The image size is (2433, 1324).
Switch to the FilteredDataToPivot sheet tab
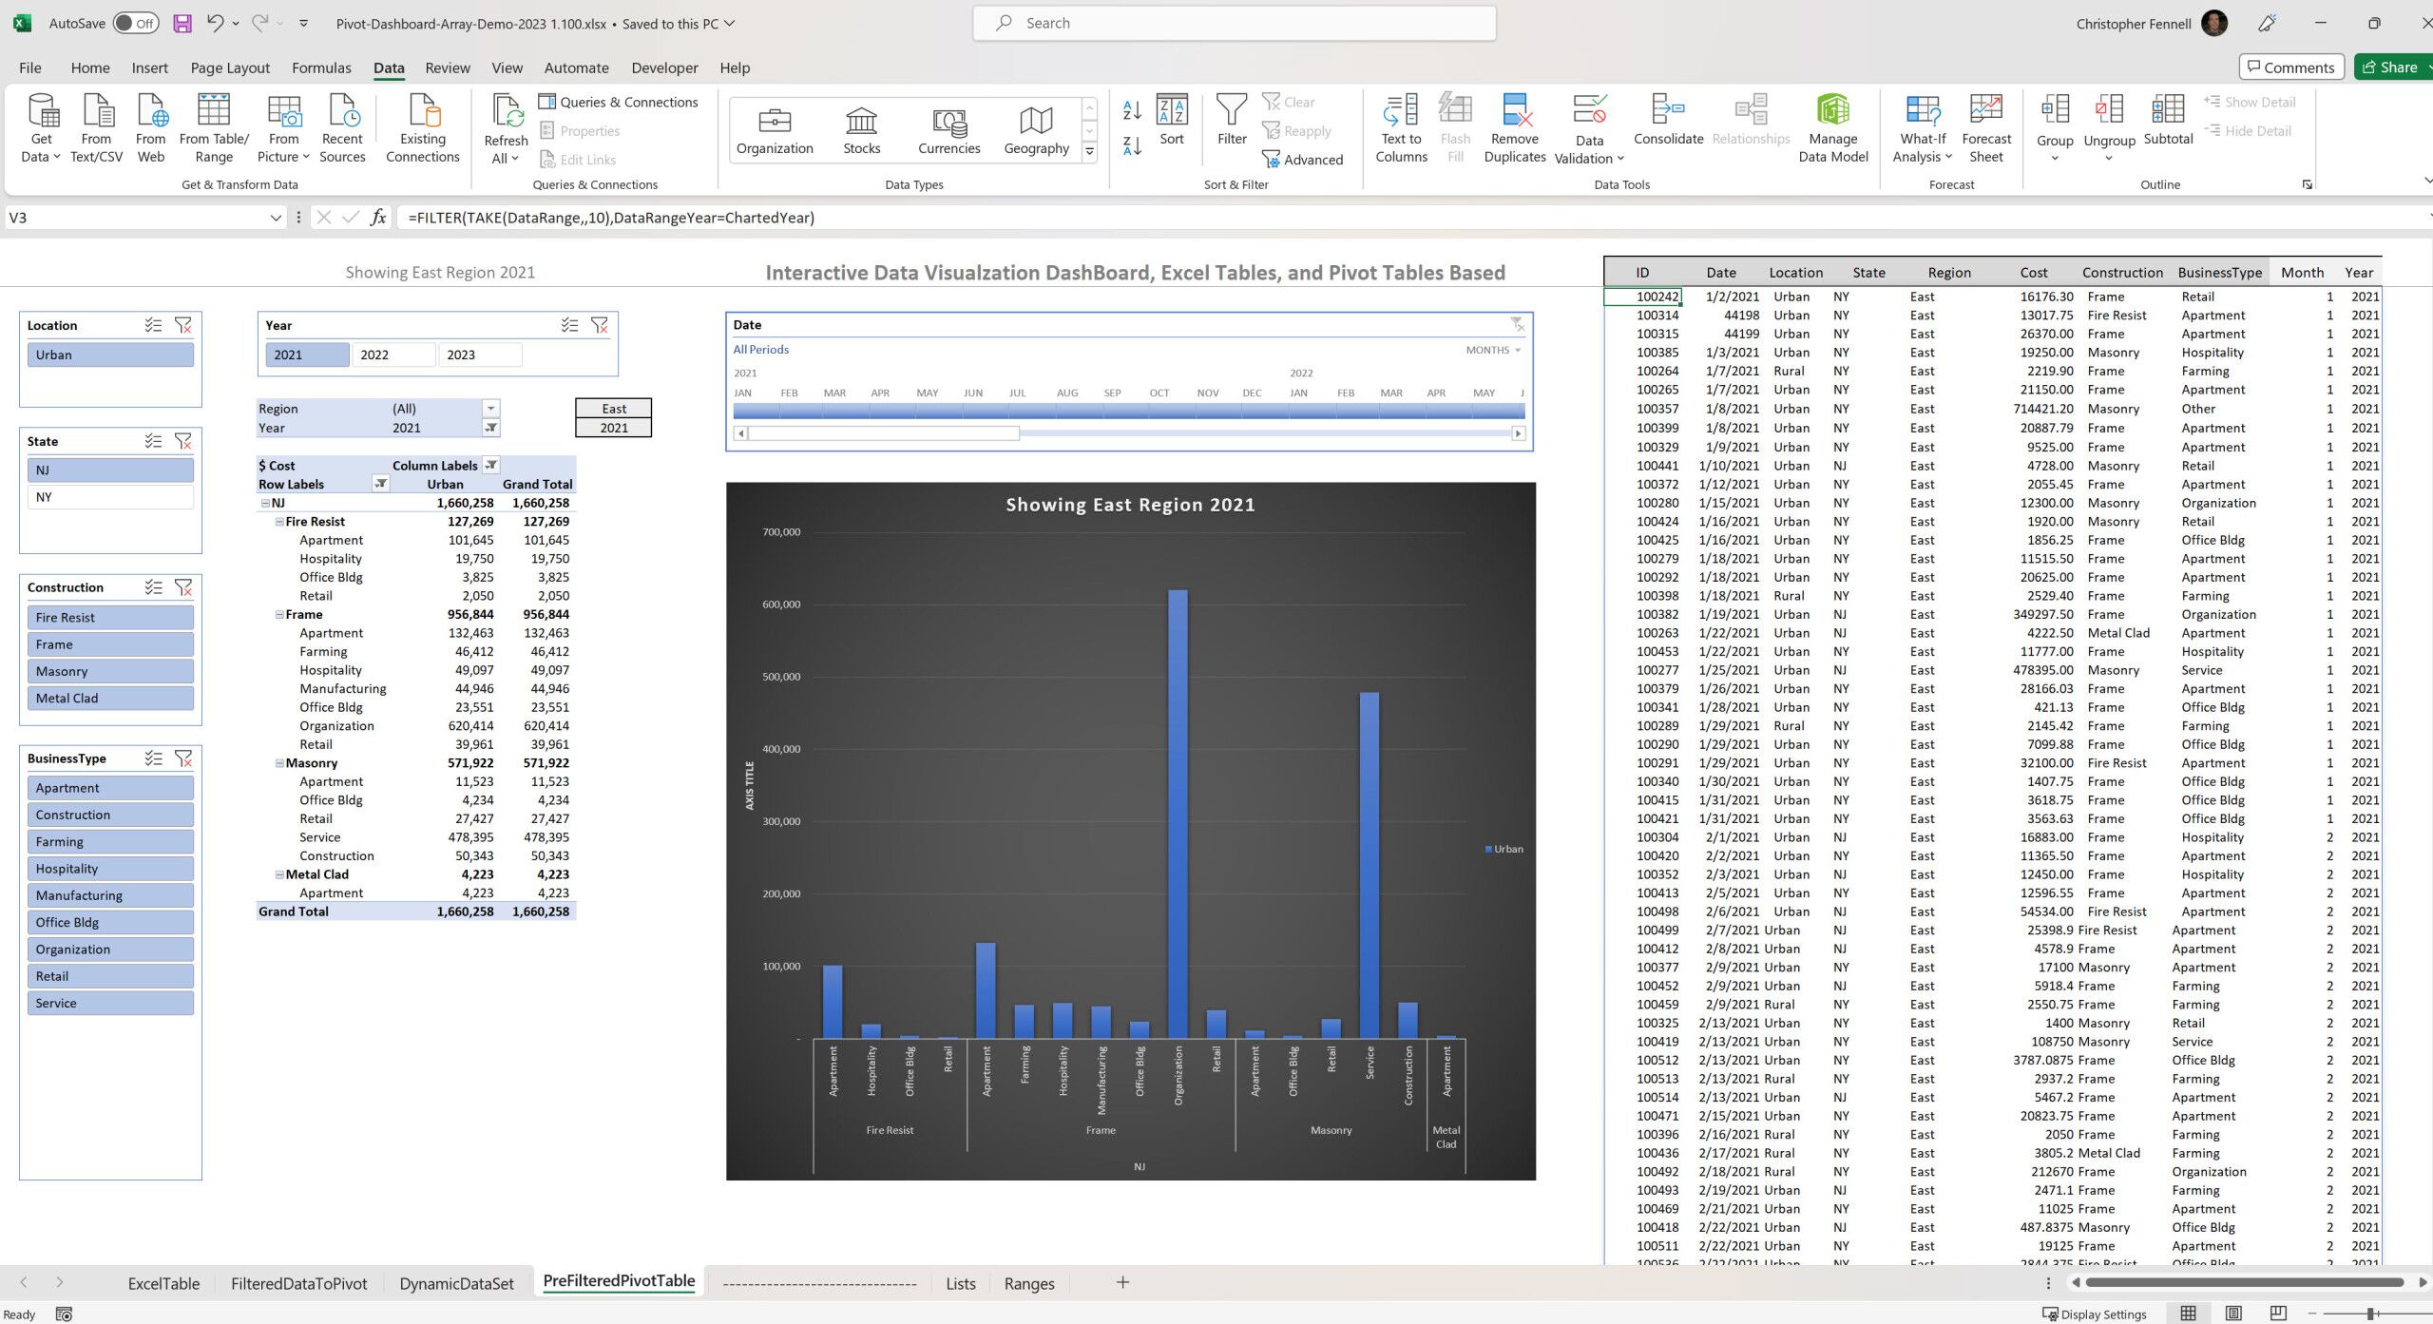pos(298,1283)
